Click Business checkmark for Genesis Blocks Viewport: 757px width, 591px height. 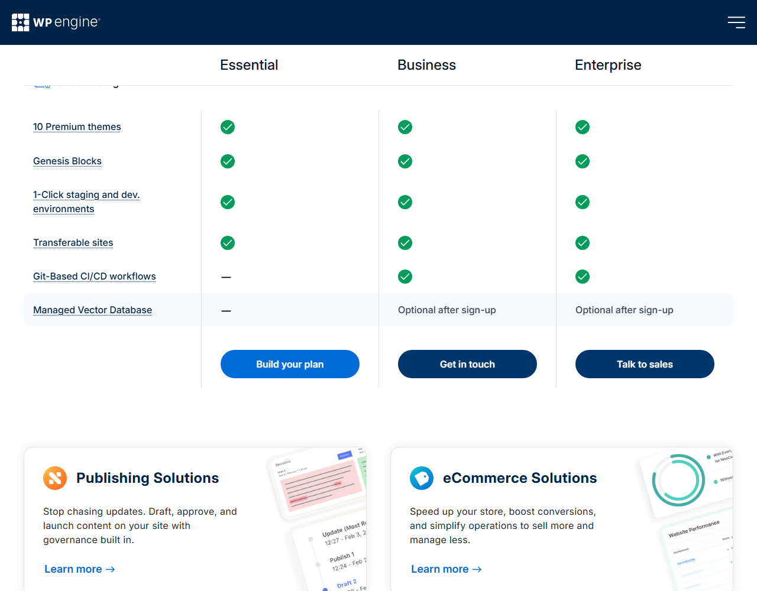405,161
